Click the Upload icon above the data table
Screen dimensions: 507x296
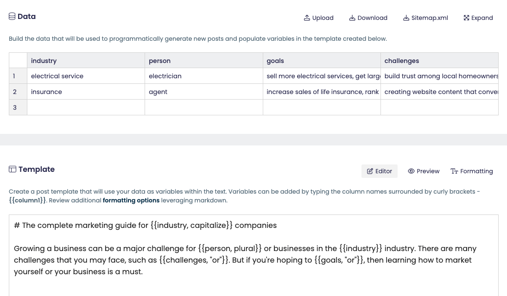[307, 18]
